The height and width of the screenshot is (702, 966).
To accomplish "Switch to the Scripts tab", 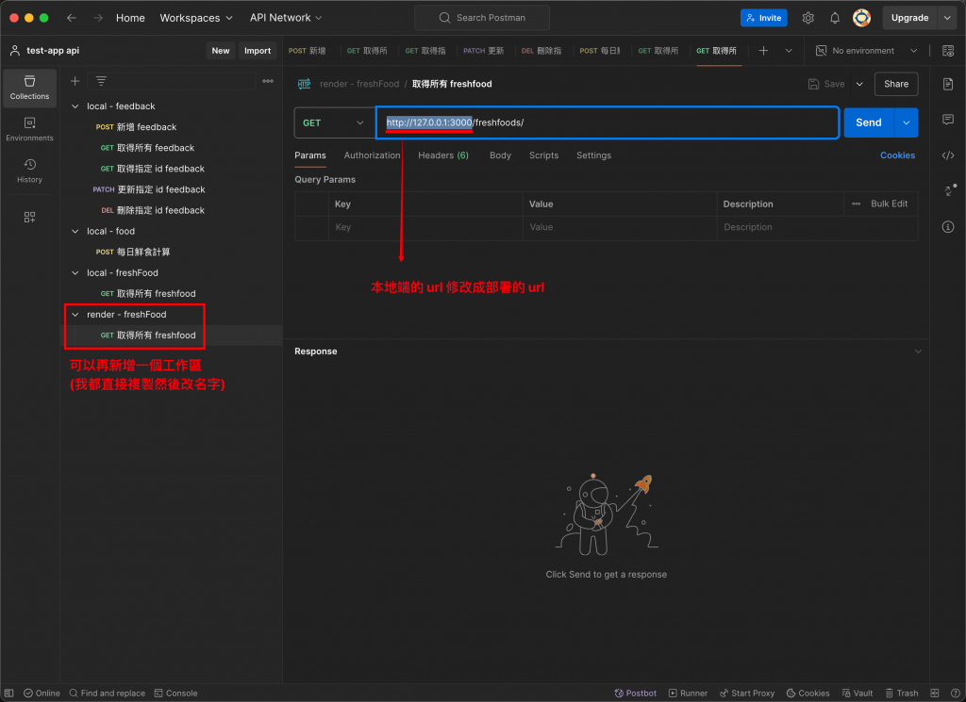I will point(543,155).
